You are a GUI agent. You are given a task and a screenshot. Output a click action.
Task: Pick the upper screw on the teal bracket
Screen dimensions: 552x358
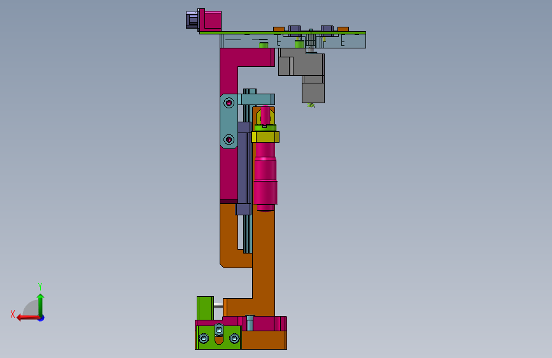(x=229, y=103)
